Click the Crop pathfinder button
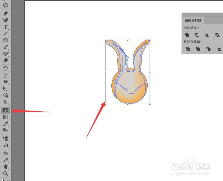223x181 pixels. pyautogui.click(x=219, y=49)
